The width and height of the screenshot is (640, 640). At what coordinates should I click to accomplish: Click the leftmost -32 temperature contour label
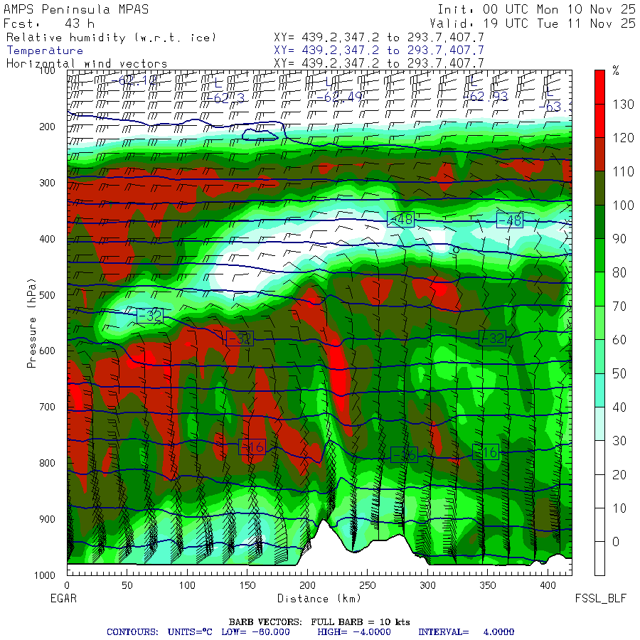click(x=150, y=316)
